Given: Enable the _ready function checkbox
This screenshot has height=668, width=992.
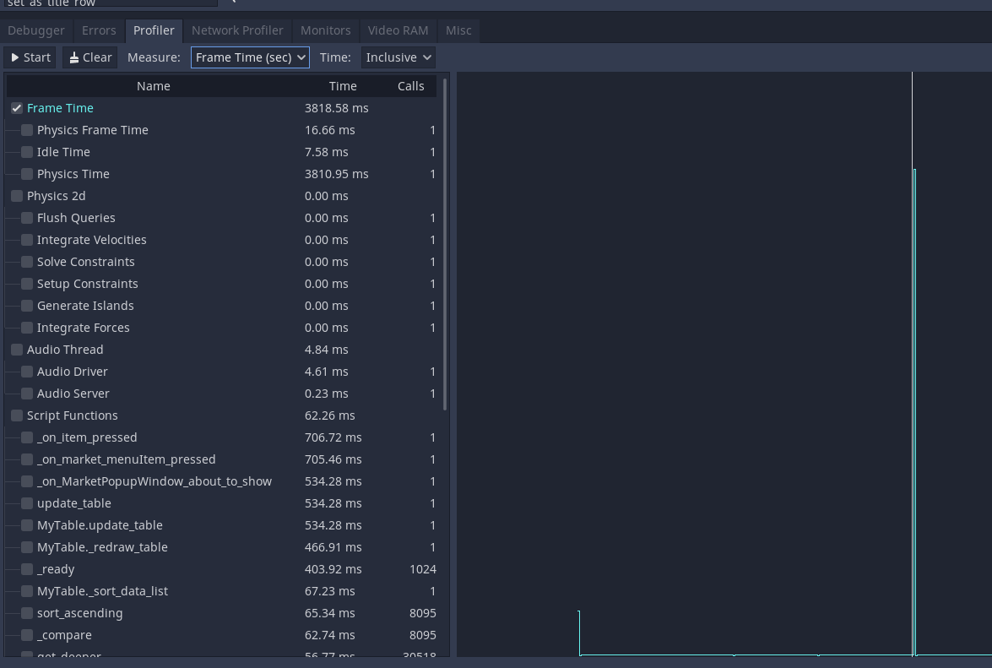Looking at the screenshot, I should pos(26,569).
